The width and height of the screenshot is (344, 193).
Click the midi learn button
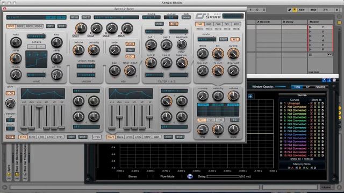(x=186, y=17)
